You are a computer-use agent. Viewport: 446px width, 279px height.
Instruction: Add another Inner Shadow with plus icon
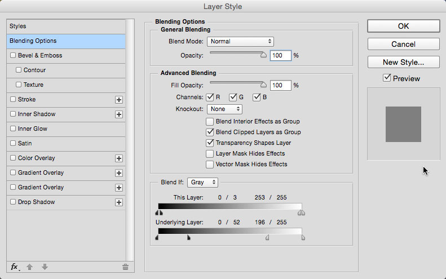(x=119, y=114)
